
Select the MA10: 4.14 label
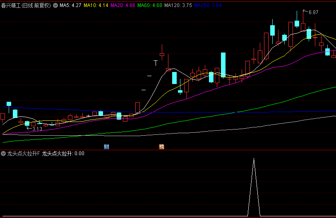click(96, 5)
